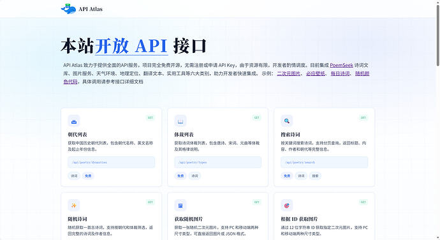Image resolution: width=440 pixels, height=240 pixels.
Task: Click the page vertical scrollbar thumb
Action: pos(437,36)
